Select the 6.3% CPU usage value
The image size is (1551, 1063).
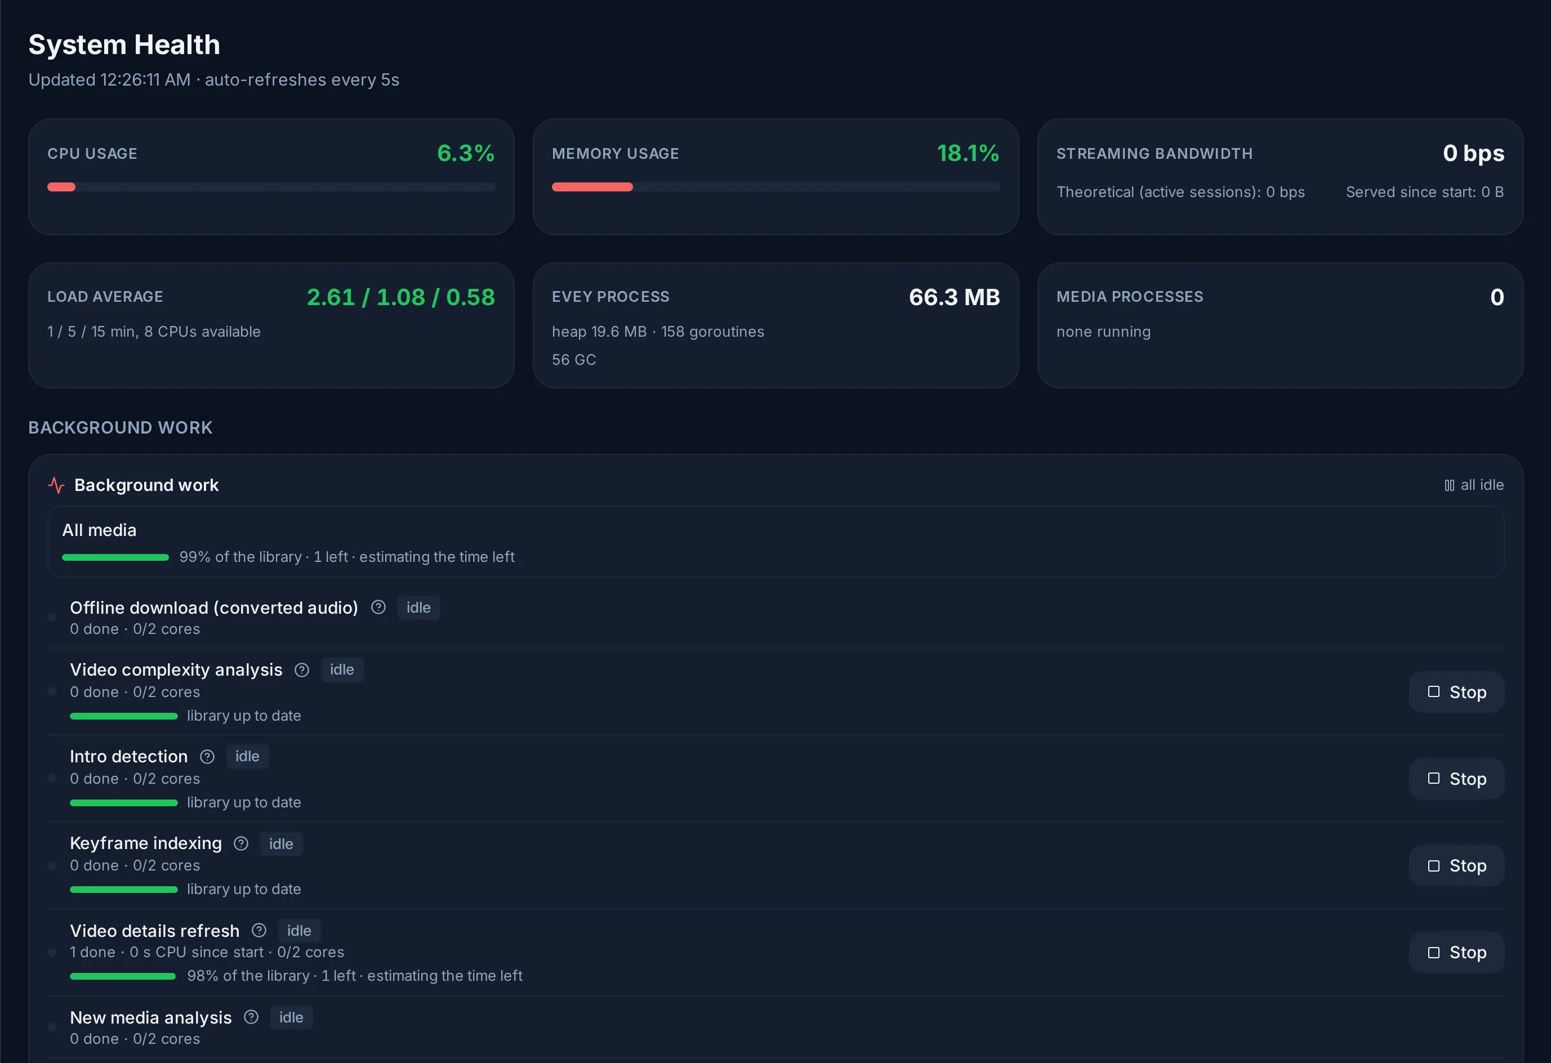(466, 154)
